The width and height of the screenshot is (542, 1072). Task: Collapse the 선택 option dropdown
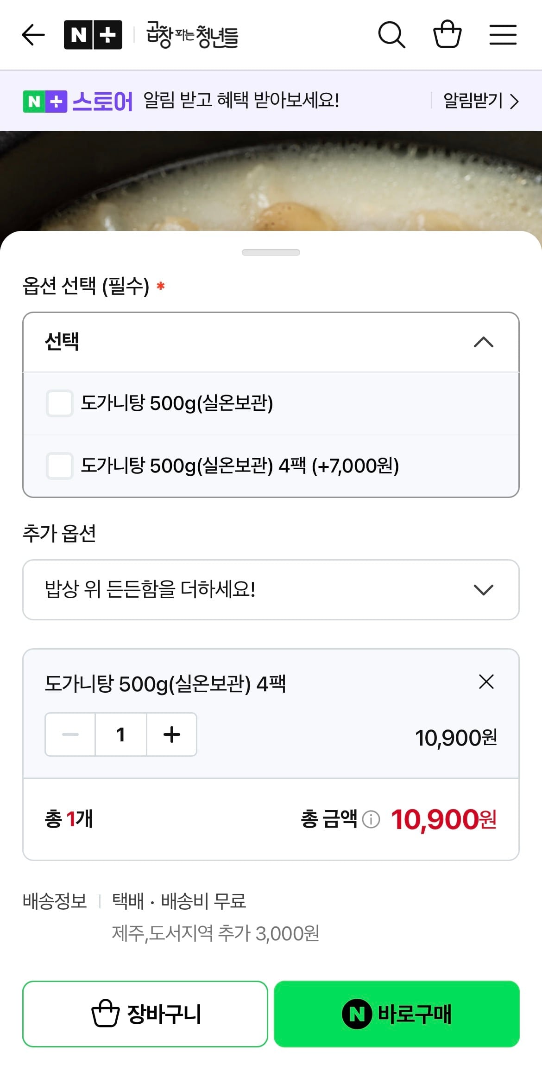tap(484, 342)
